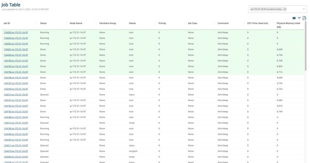
Task: Open job 134212.ip-172-31-16-97 link
Action: [x=16, y=123]
